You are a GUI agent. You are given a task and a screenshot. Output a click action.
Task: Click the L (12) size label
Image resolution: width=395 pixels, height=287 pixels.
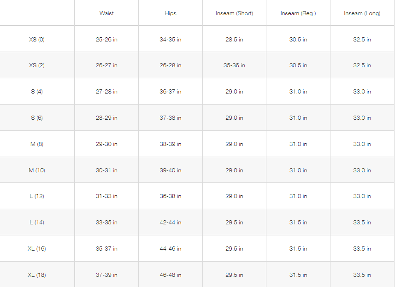pyautogui.click(x=37, y=196)
